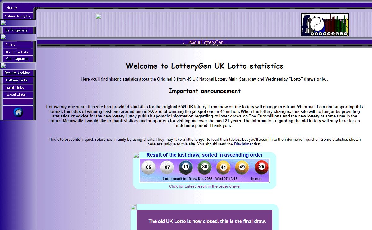Click the orange ball numbered 44

(x=223, y=168)
